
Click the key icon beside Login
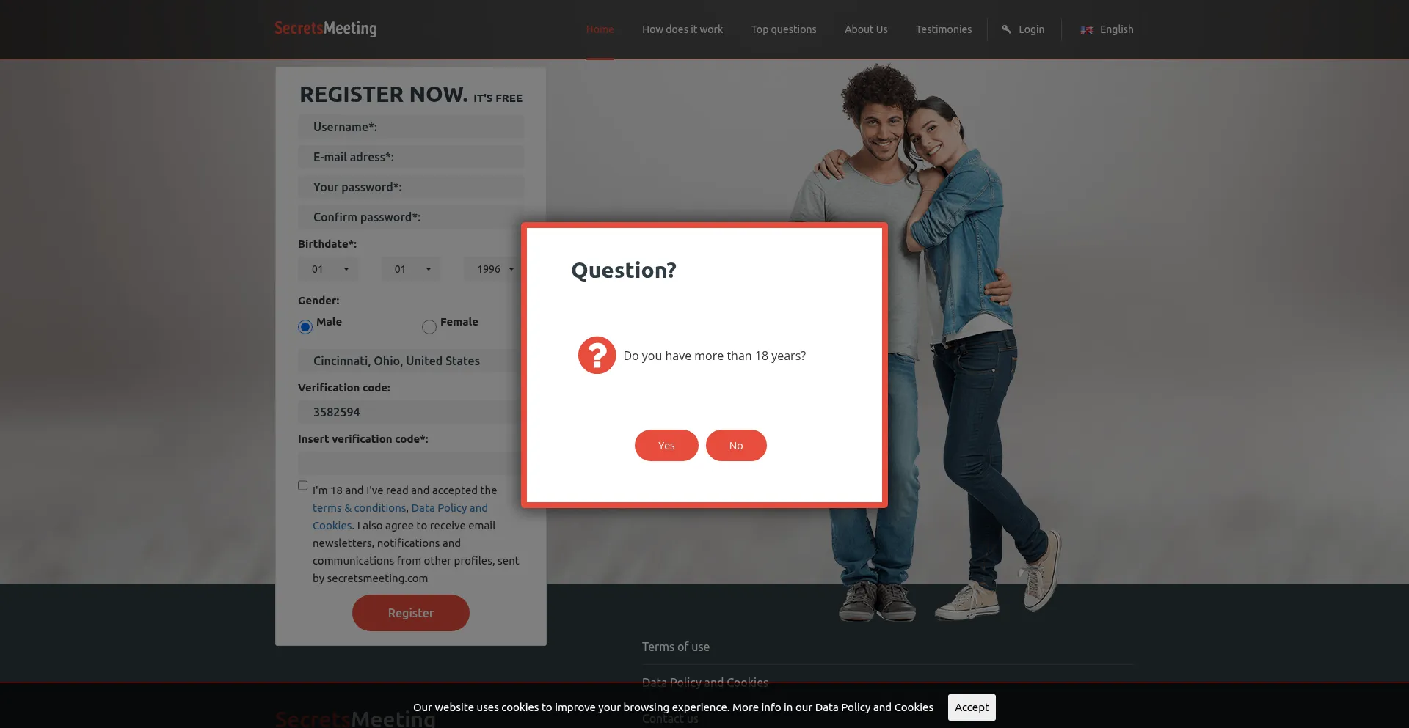(x=1006, y=29)
